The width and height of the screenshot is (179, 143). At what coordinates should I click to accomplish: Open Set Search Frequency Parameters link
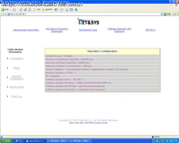(x=57, y=30)
